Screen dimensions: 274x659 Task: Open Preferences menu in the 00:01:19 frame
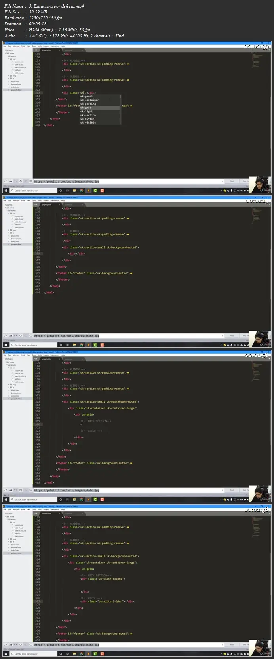[x=55, y=200]
